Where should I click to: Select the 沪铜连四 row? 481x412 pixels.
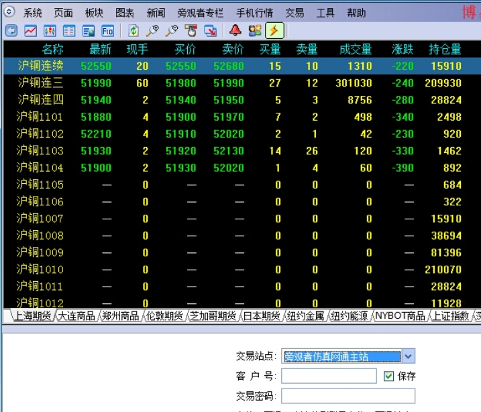click(242, 100)
